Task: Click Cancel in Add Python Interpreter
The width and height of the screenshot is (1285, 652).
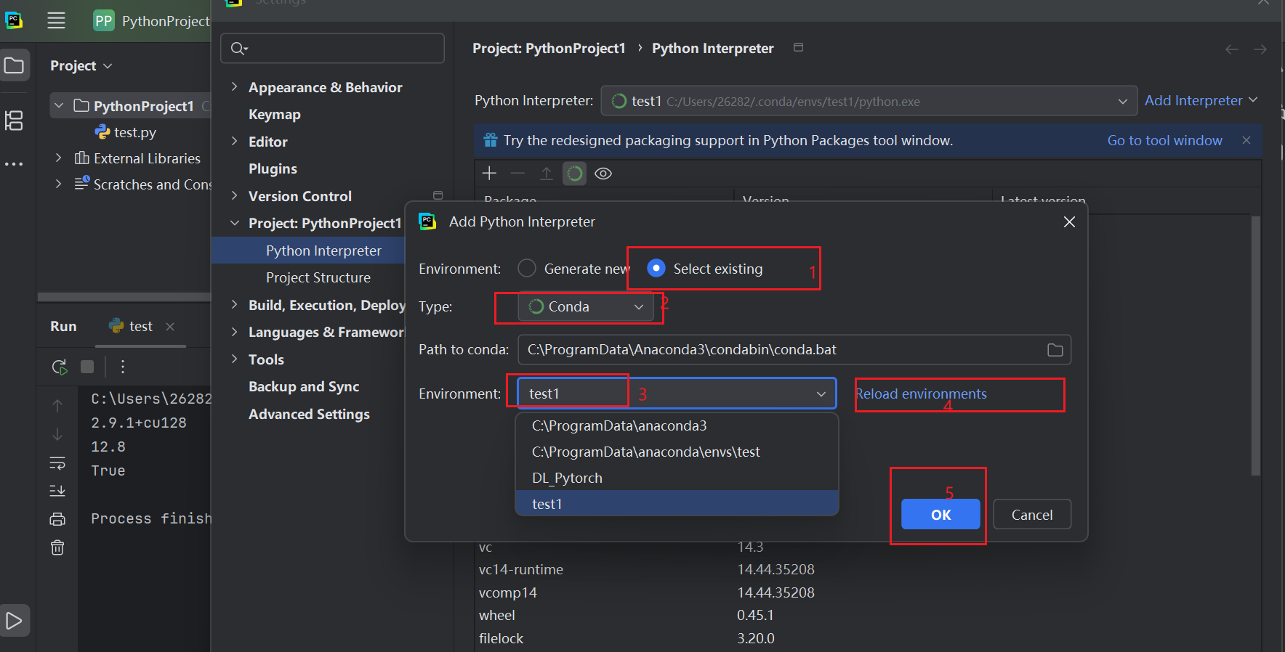Action: coord(1032,515)
